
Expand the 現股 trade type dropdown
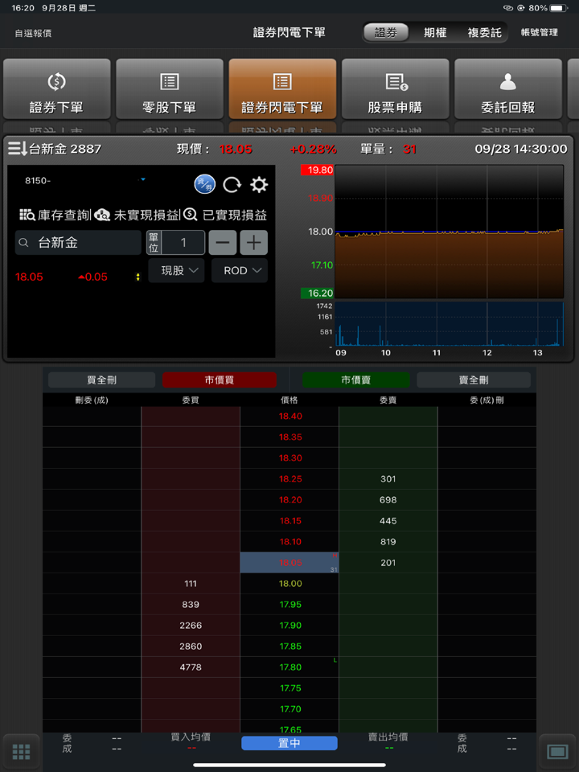pos(176,271)
